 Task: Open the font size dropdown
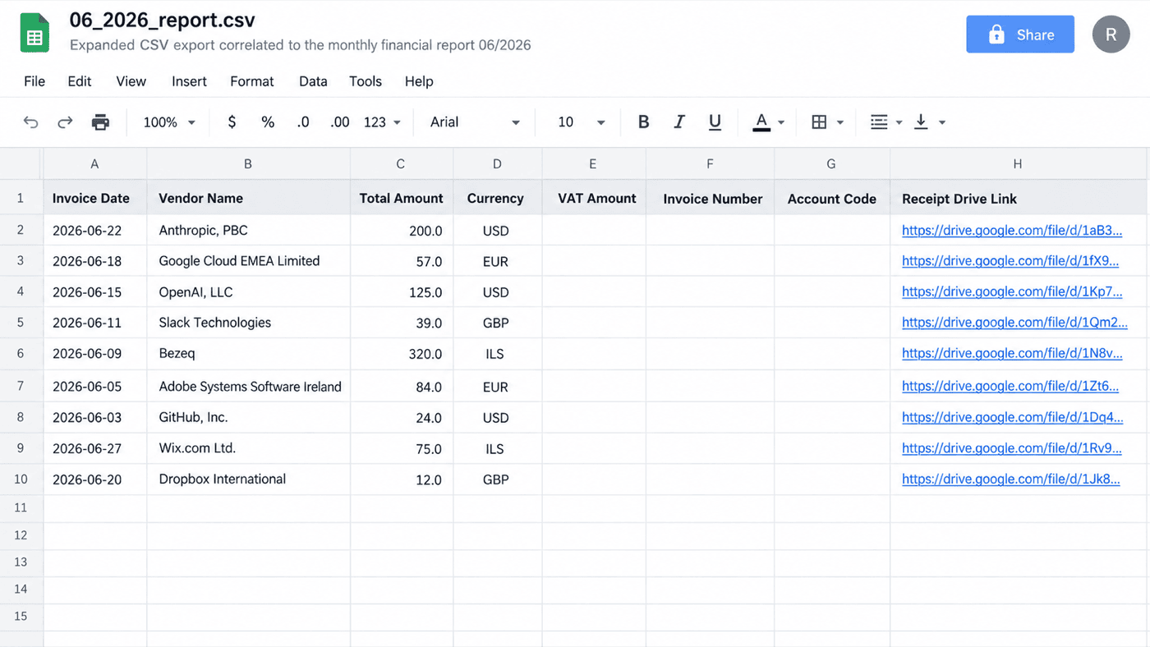[582, 122]
